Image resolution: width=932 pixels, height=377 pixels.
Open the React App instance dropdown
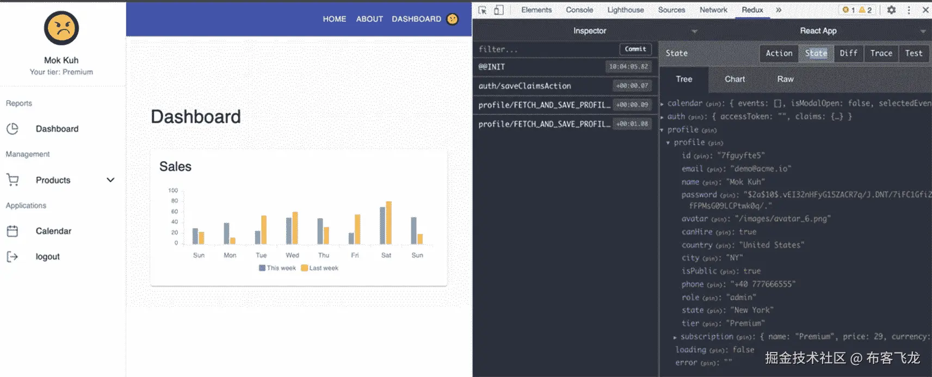(x=923, y=32)
